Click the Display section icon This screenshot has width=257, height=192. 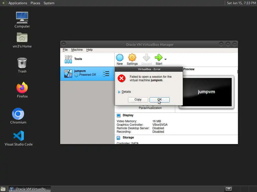tap(118, 115)
